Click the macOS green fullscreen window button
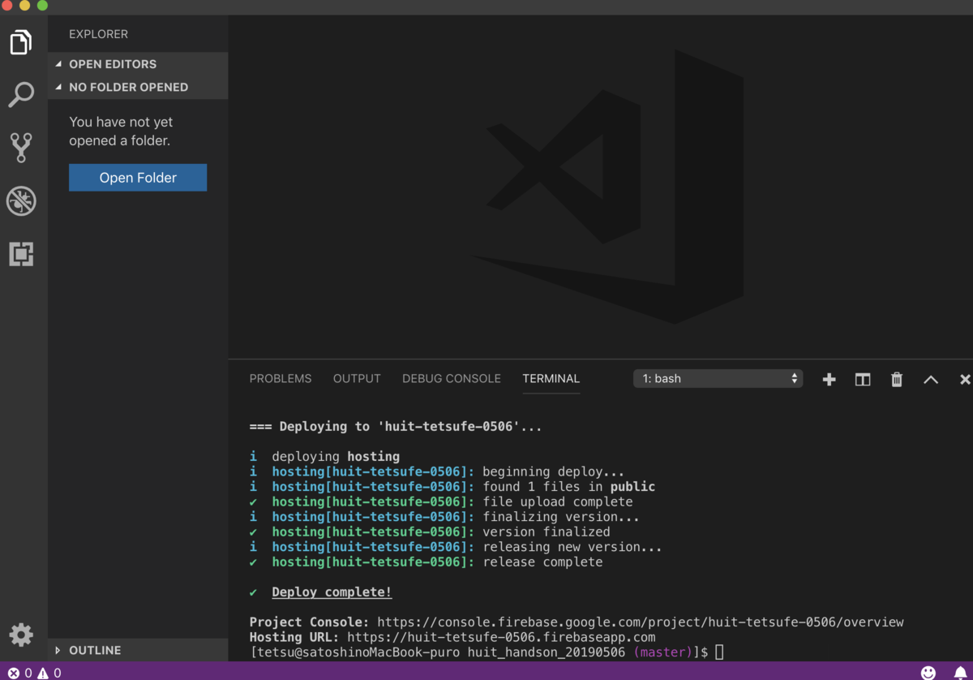Image resolution: width=973 pixels, height=680 pixels. click(42, 6)
